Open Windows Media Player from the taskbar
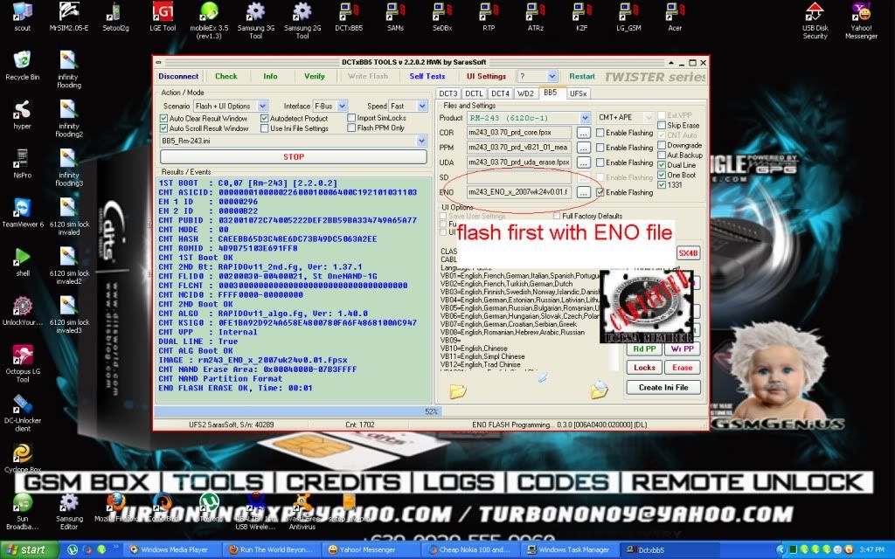Image resolution: width=895 pixels, height=559 pixels. click(172, 550)
